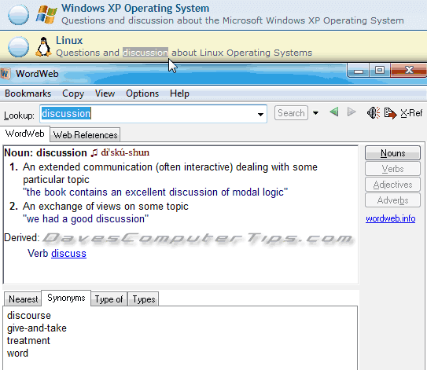Screen dimensions: 427x370
Task: Open the View menu
Action: 105,93
